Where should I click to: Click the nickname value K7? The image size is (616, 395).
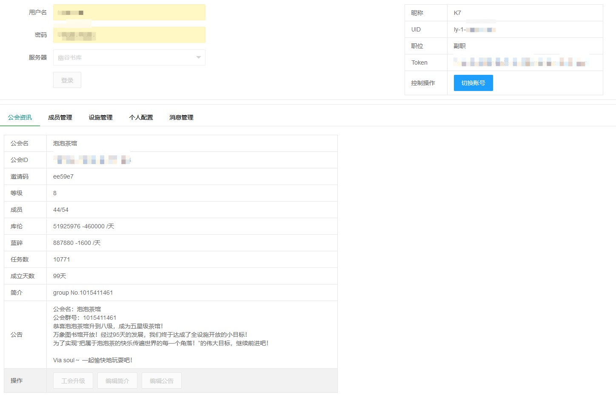pyautogui.click(x=457, y=13)
